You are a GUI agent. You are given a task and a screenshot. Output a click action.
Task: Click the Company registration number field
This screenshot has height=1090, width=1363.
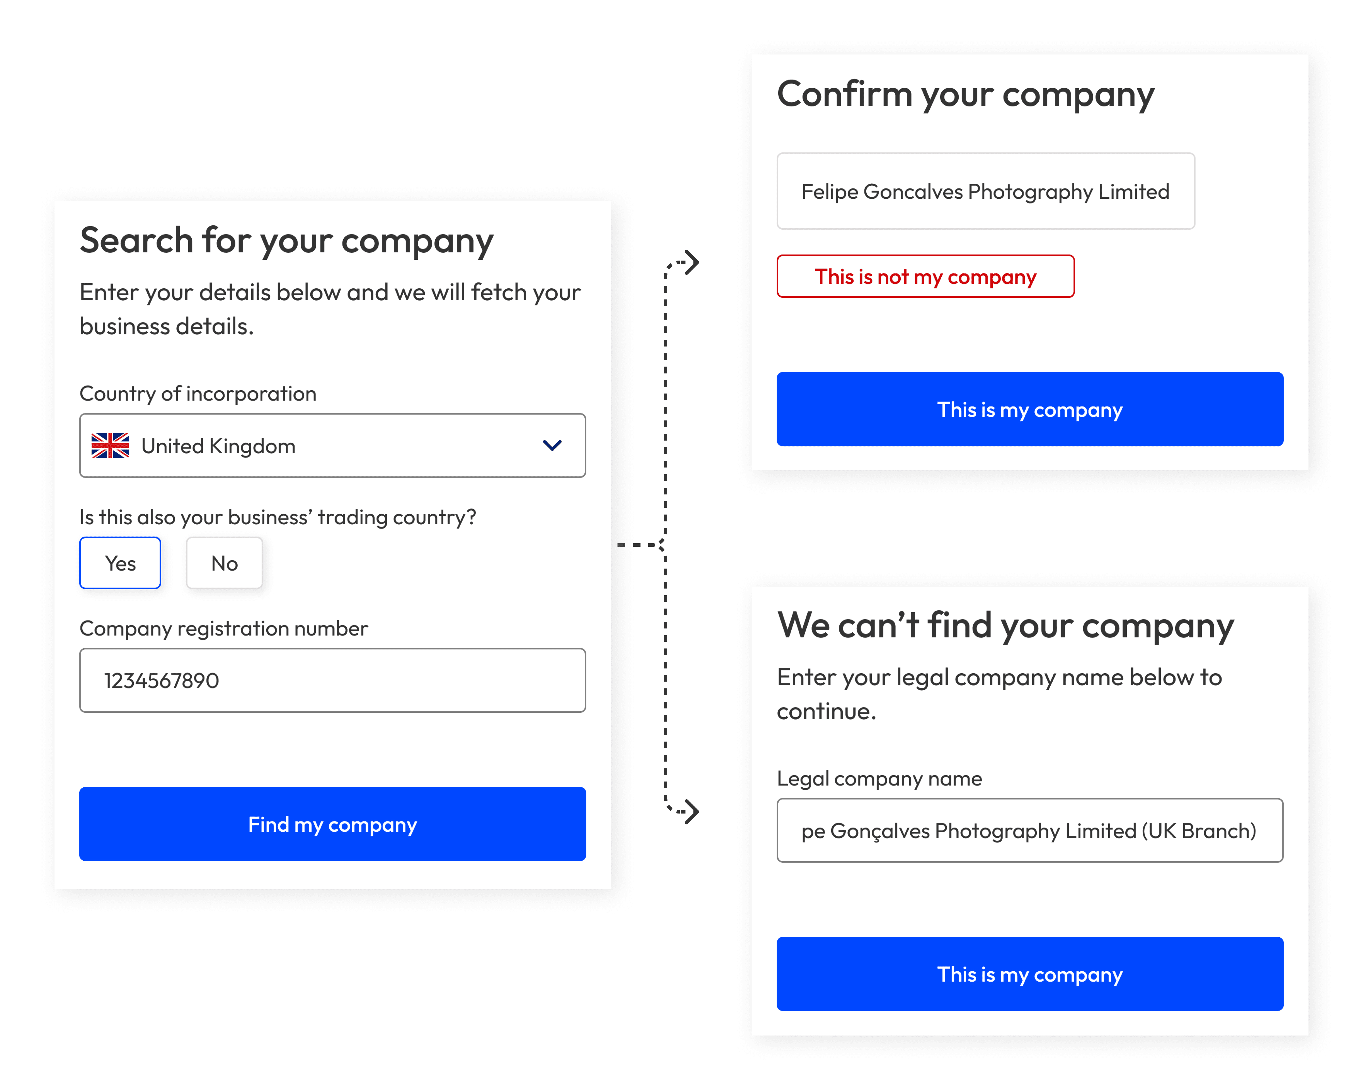click(333, 680)
